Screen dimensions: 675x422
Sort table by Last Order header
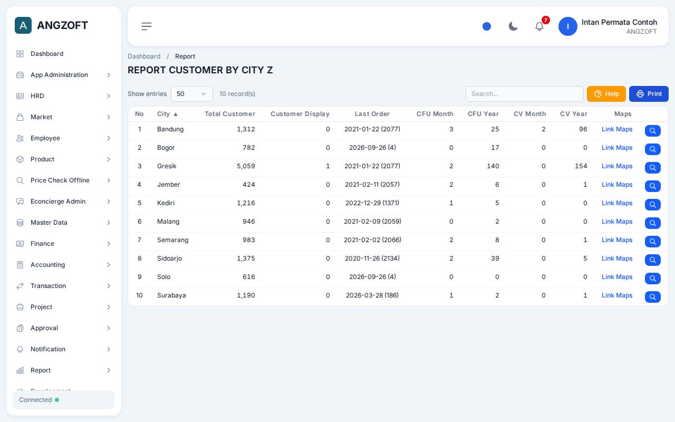pos(372,114)
